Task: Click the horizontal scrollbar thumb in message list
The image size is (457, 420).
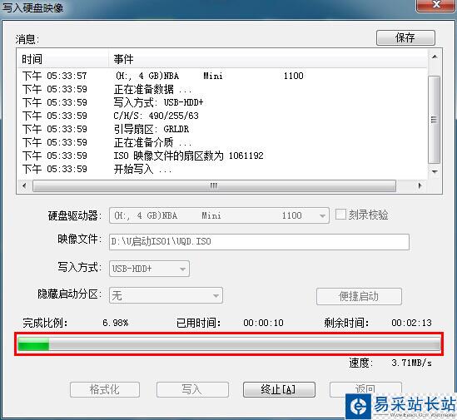Action: (x=214, y=185)
